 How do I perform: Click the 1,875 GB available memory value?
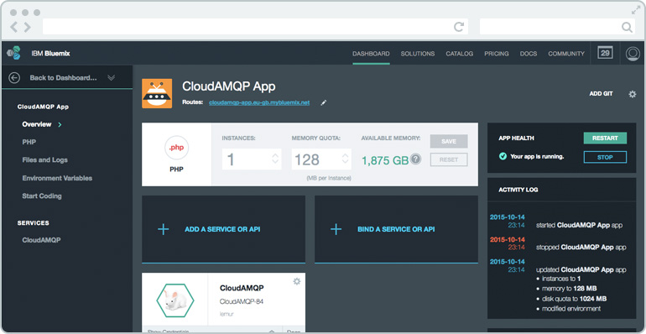[385, 160]
